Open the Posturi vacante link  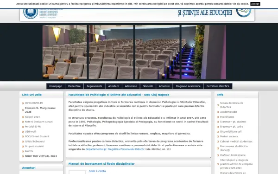229,136
